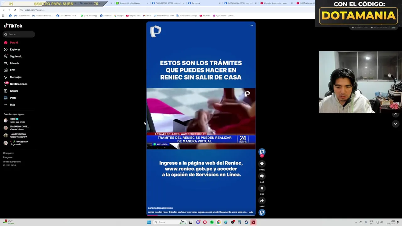Open the AppSorteos bookmark

tap(223, 16)
